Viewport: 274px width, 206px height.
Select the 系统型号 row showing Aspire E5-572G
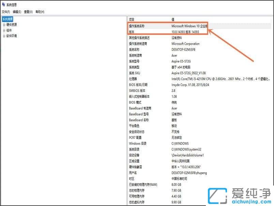(153, 61)
